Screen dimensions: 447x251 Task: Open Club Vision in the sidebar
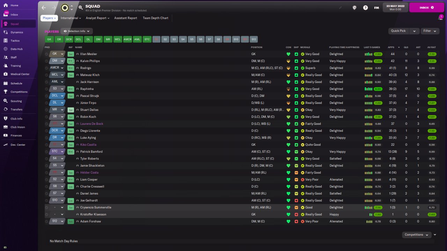click(x=18, y=127)
